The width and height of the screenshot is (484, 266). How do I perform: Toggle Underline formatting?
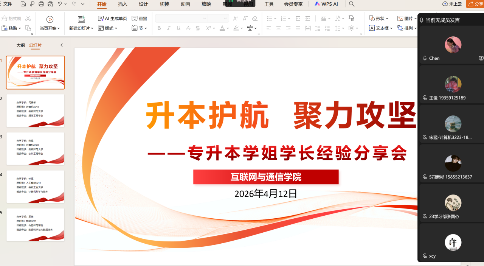click(x=178, y=28)
